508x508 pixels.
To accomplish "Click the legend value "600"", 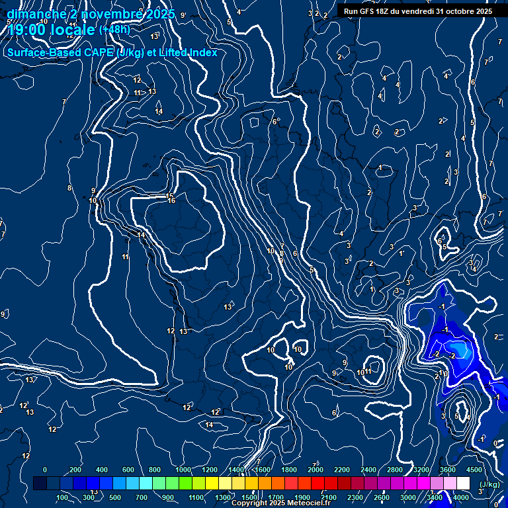I will click(128, 470).
